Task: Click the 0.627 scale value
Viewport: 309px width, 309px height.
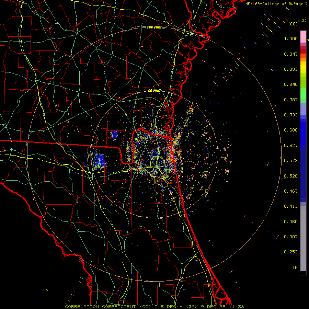Action: (291, 146)
